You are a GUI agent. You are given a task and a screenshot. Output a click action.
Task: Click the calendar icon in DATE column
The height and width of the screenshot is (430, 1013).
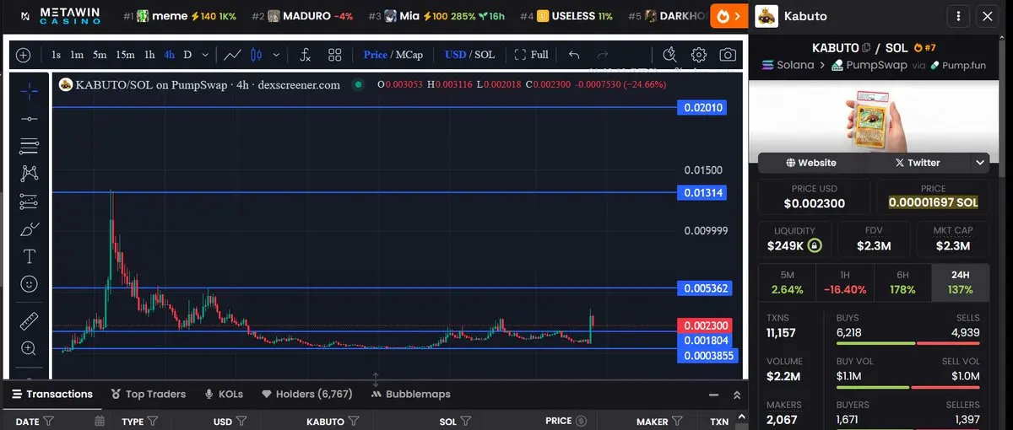[x=100, y=421]
